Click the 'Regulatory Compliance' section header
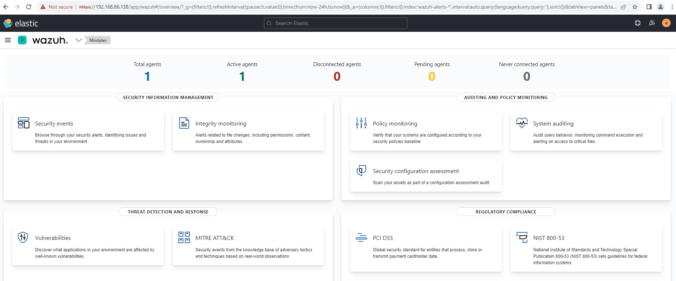Viewport: 676px width, 281px height. click(506, 212)
